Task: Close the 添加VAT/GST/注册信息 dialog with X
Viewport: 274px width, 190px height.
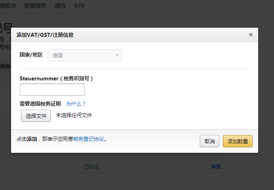Action: [251, 35]
